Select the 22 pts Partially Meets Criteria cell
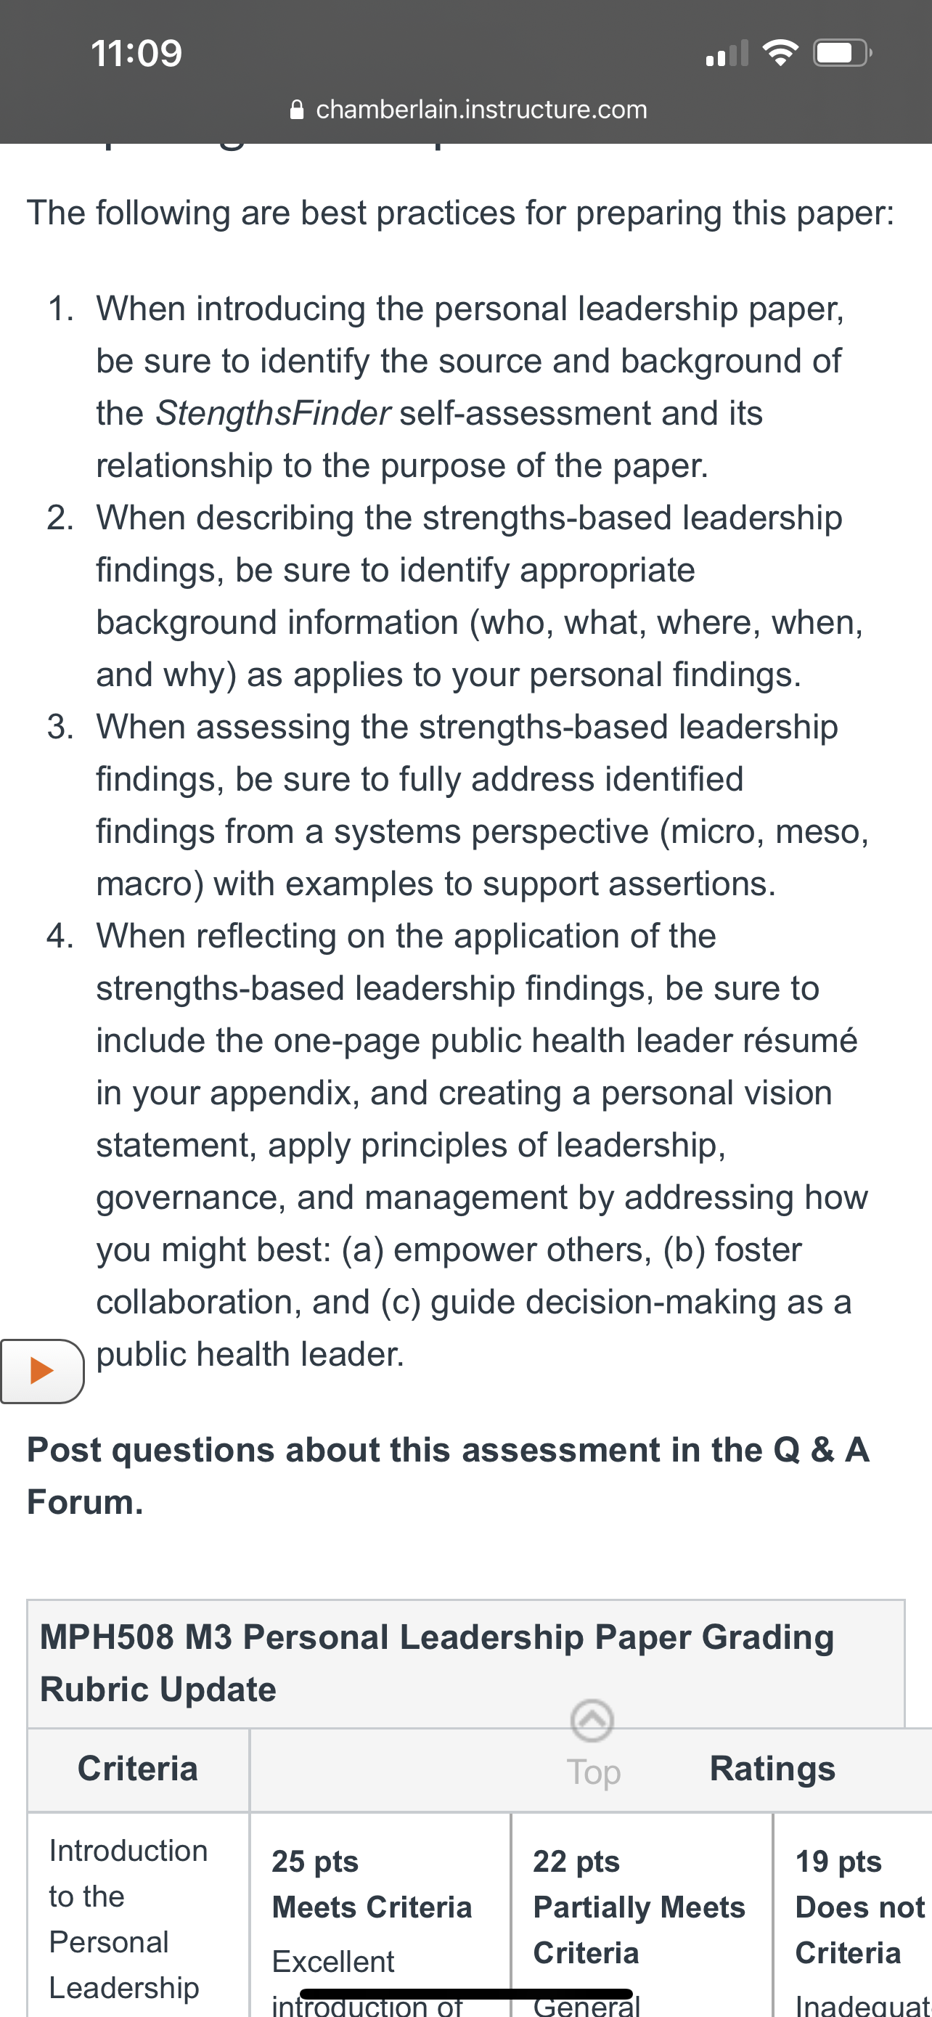 [x=642, y=1915]
